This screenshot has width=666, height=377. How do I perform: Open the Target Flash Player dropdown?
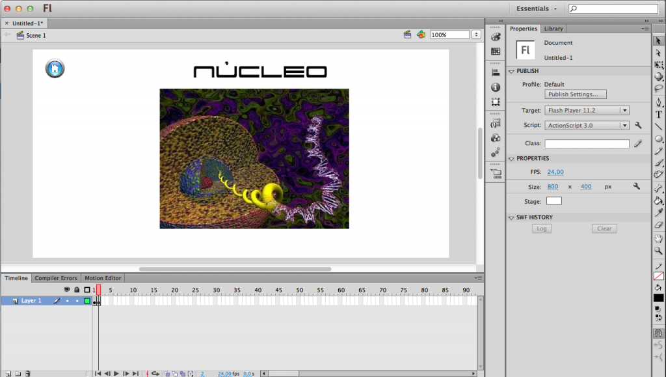[587, 111]
